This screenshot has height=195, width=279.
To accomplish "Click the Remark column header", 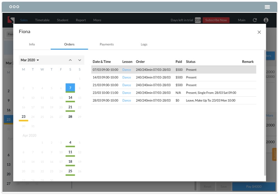I will 248,62.
